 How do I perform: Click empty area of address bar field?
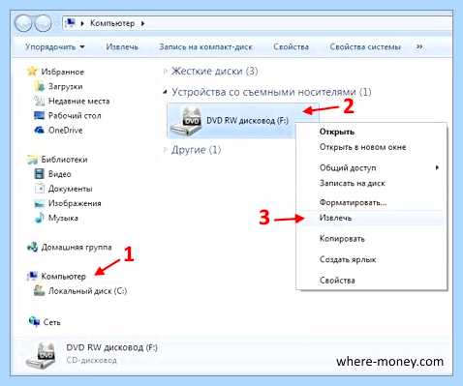point(297,23)
